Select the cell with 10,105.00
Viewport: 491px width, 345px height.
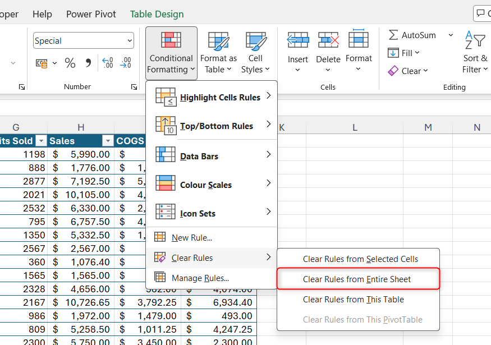[x=81, y=195]
